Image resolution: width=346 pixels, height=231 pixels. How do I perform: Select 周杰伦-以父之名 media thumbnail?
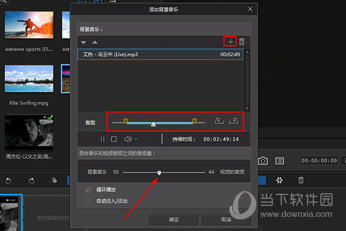(x=29, y=132)
